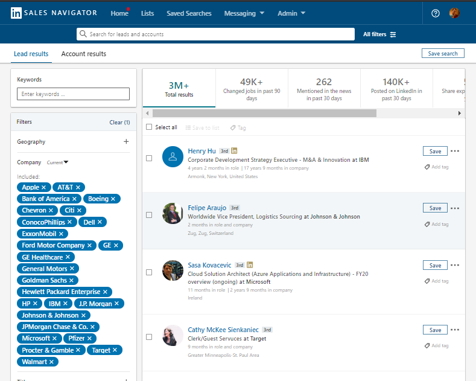Open the Messaging dropdown menu

click(x=244, y=13)
